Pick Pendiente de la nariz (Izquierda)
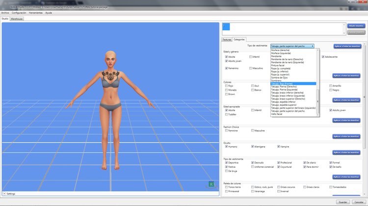Viewport: 368px width, 206px height. 288,62
